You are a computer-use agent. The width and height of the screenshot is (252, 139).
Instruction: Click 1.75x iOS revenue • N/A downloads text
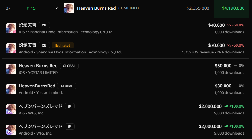point(213,52)
